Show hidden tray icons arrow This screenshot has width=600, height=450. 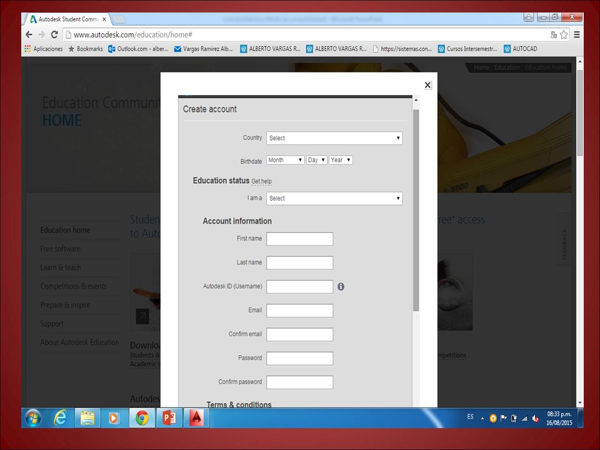coord(482,419)
